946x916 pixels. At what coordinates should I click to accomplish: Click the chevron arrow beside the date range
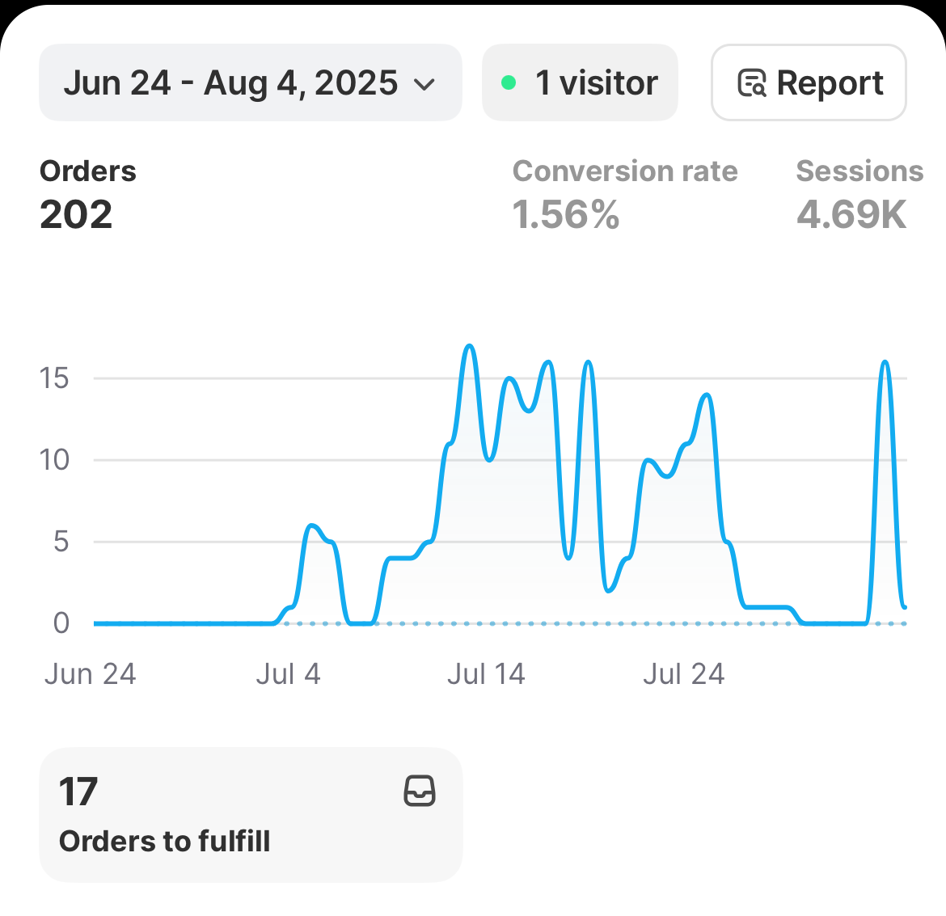pyautogui.click(x=424, y=84)
